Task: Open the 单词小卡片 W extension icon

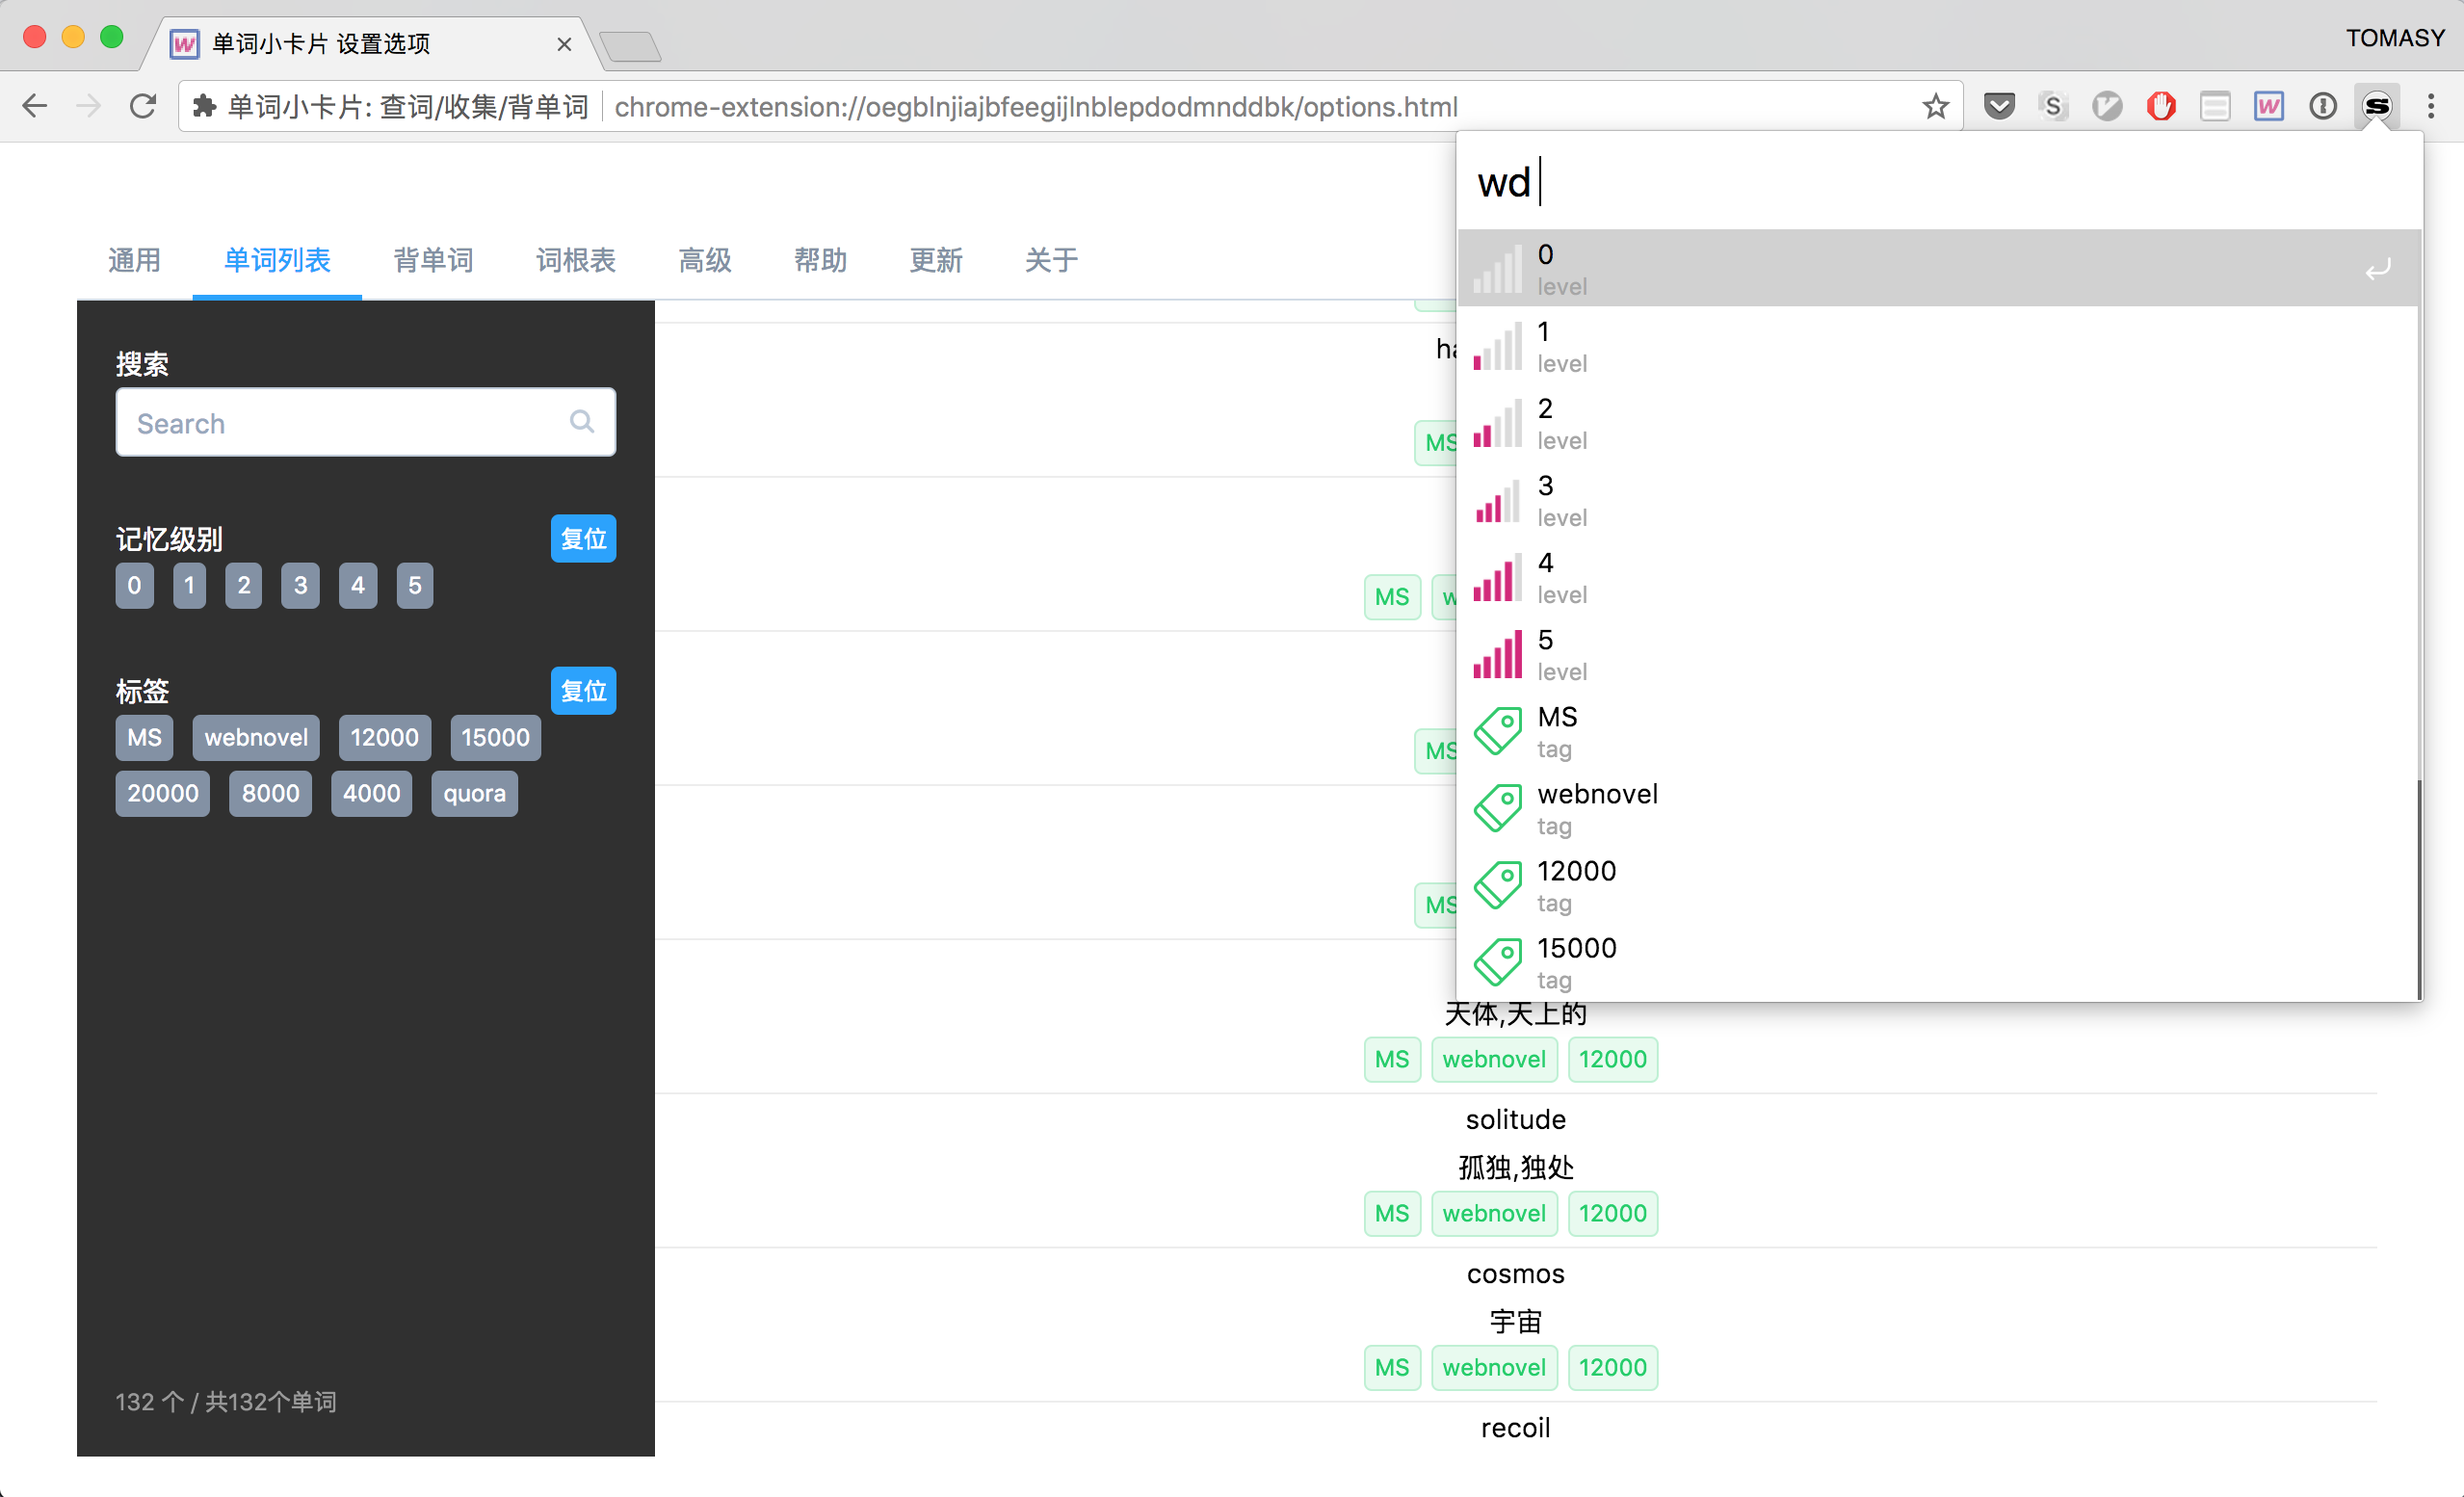Action: (2269, 106)
